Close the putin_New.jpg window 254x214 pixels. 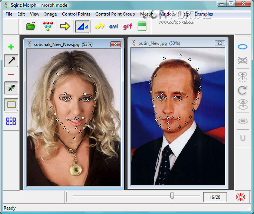(x=220, y=43)
